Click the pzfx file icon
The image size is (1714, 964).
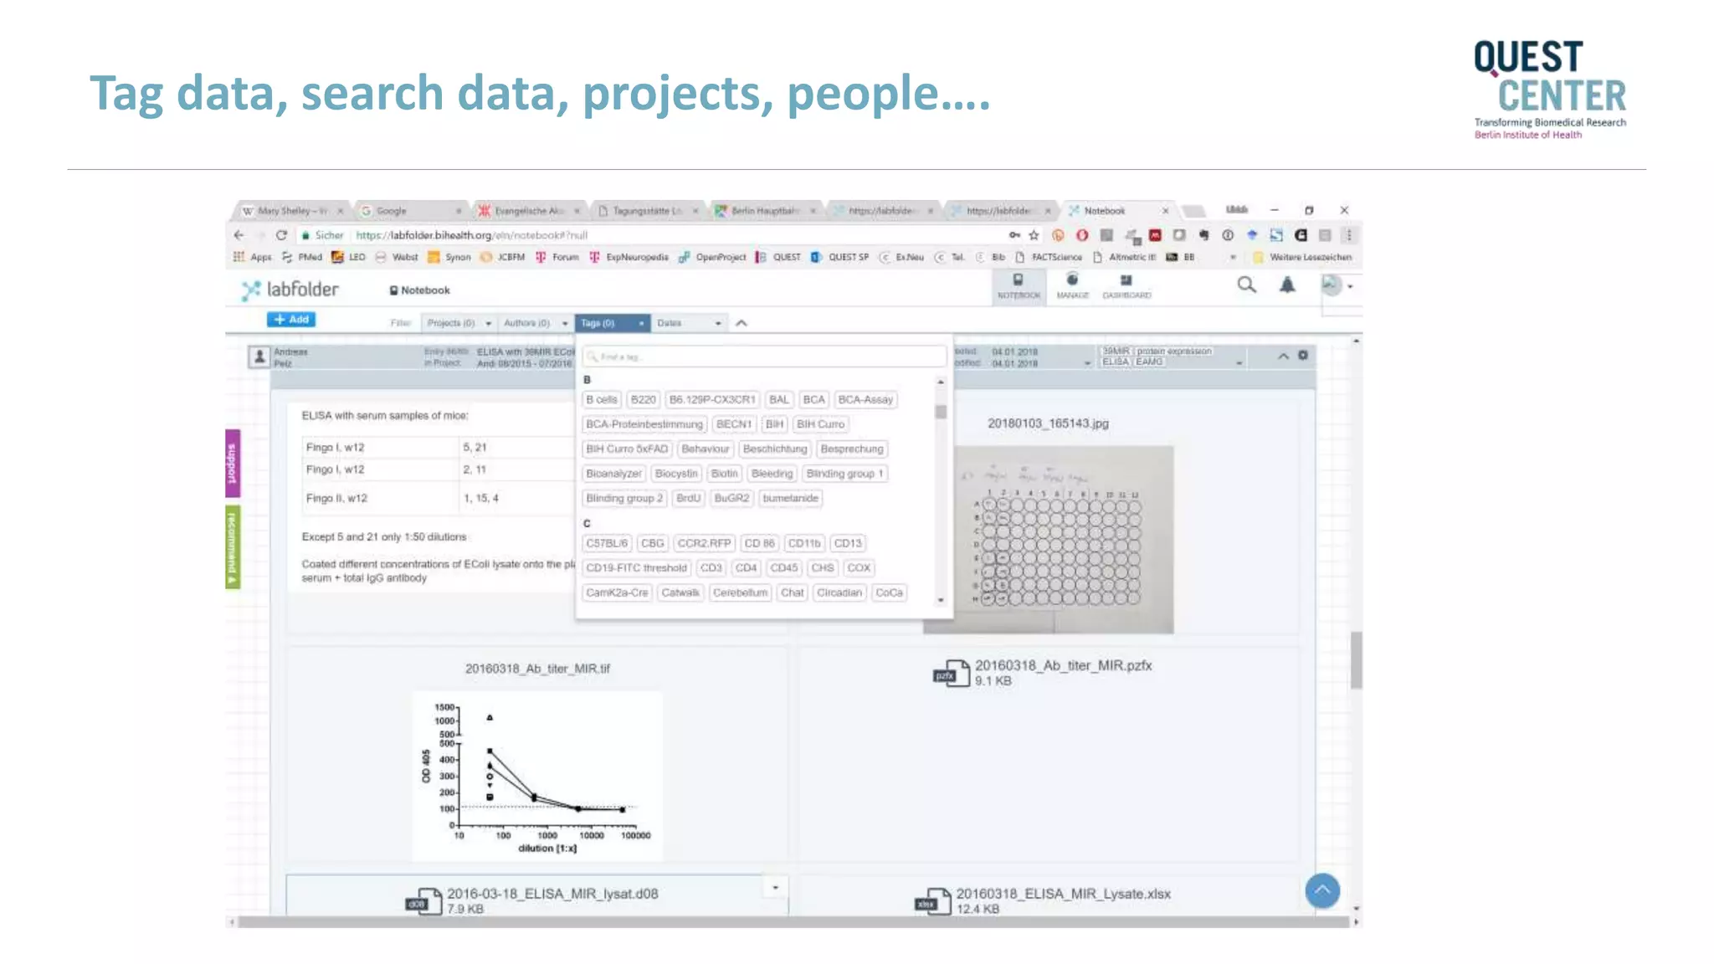[x=951, y=674]
